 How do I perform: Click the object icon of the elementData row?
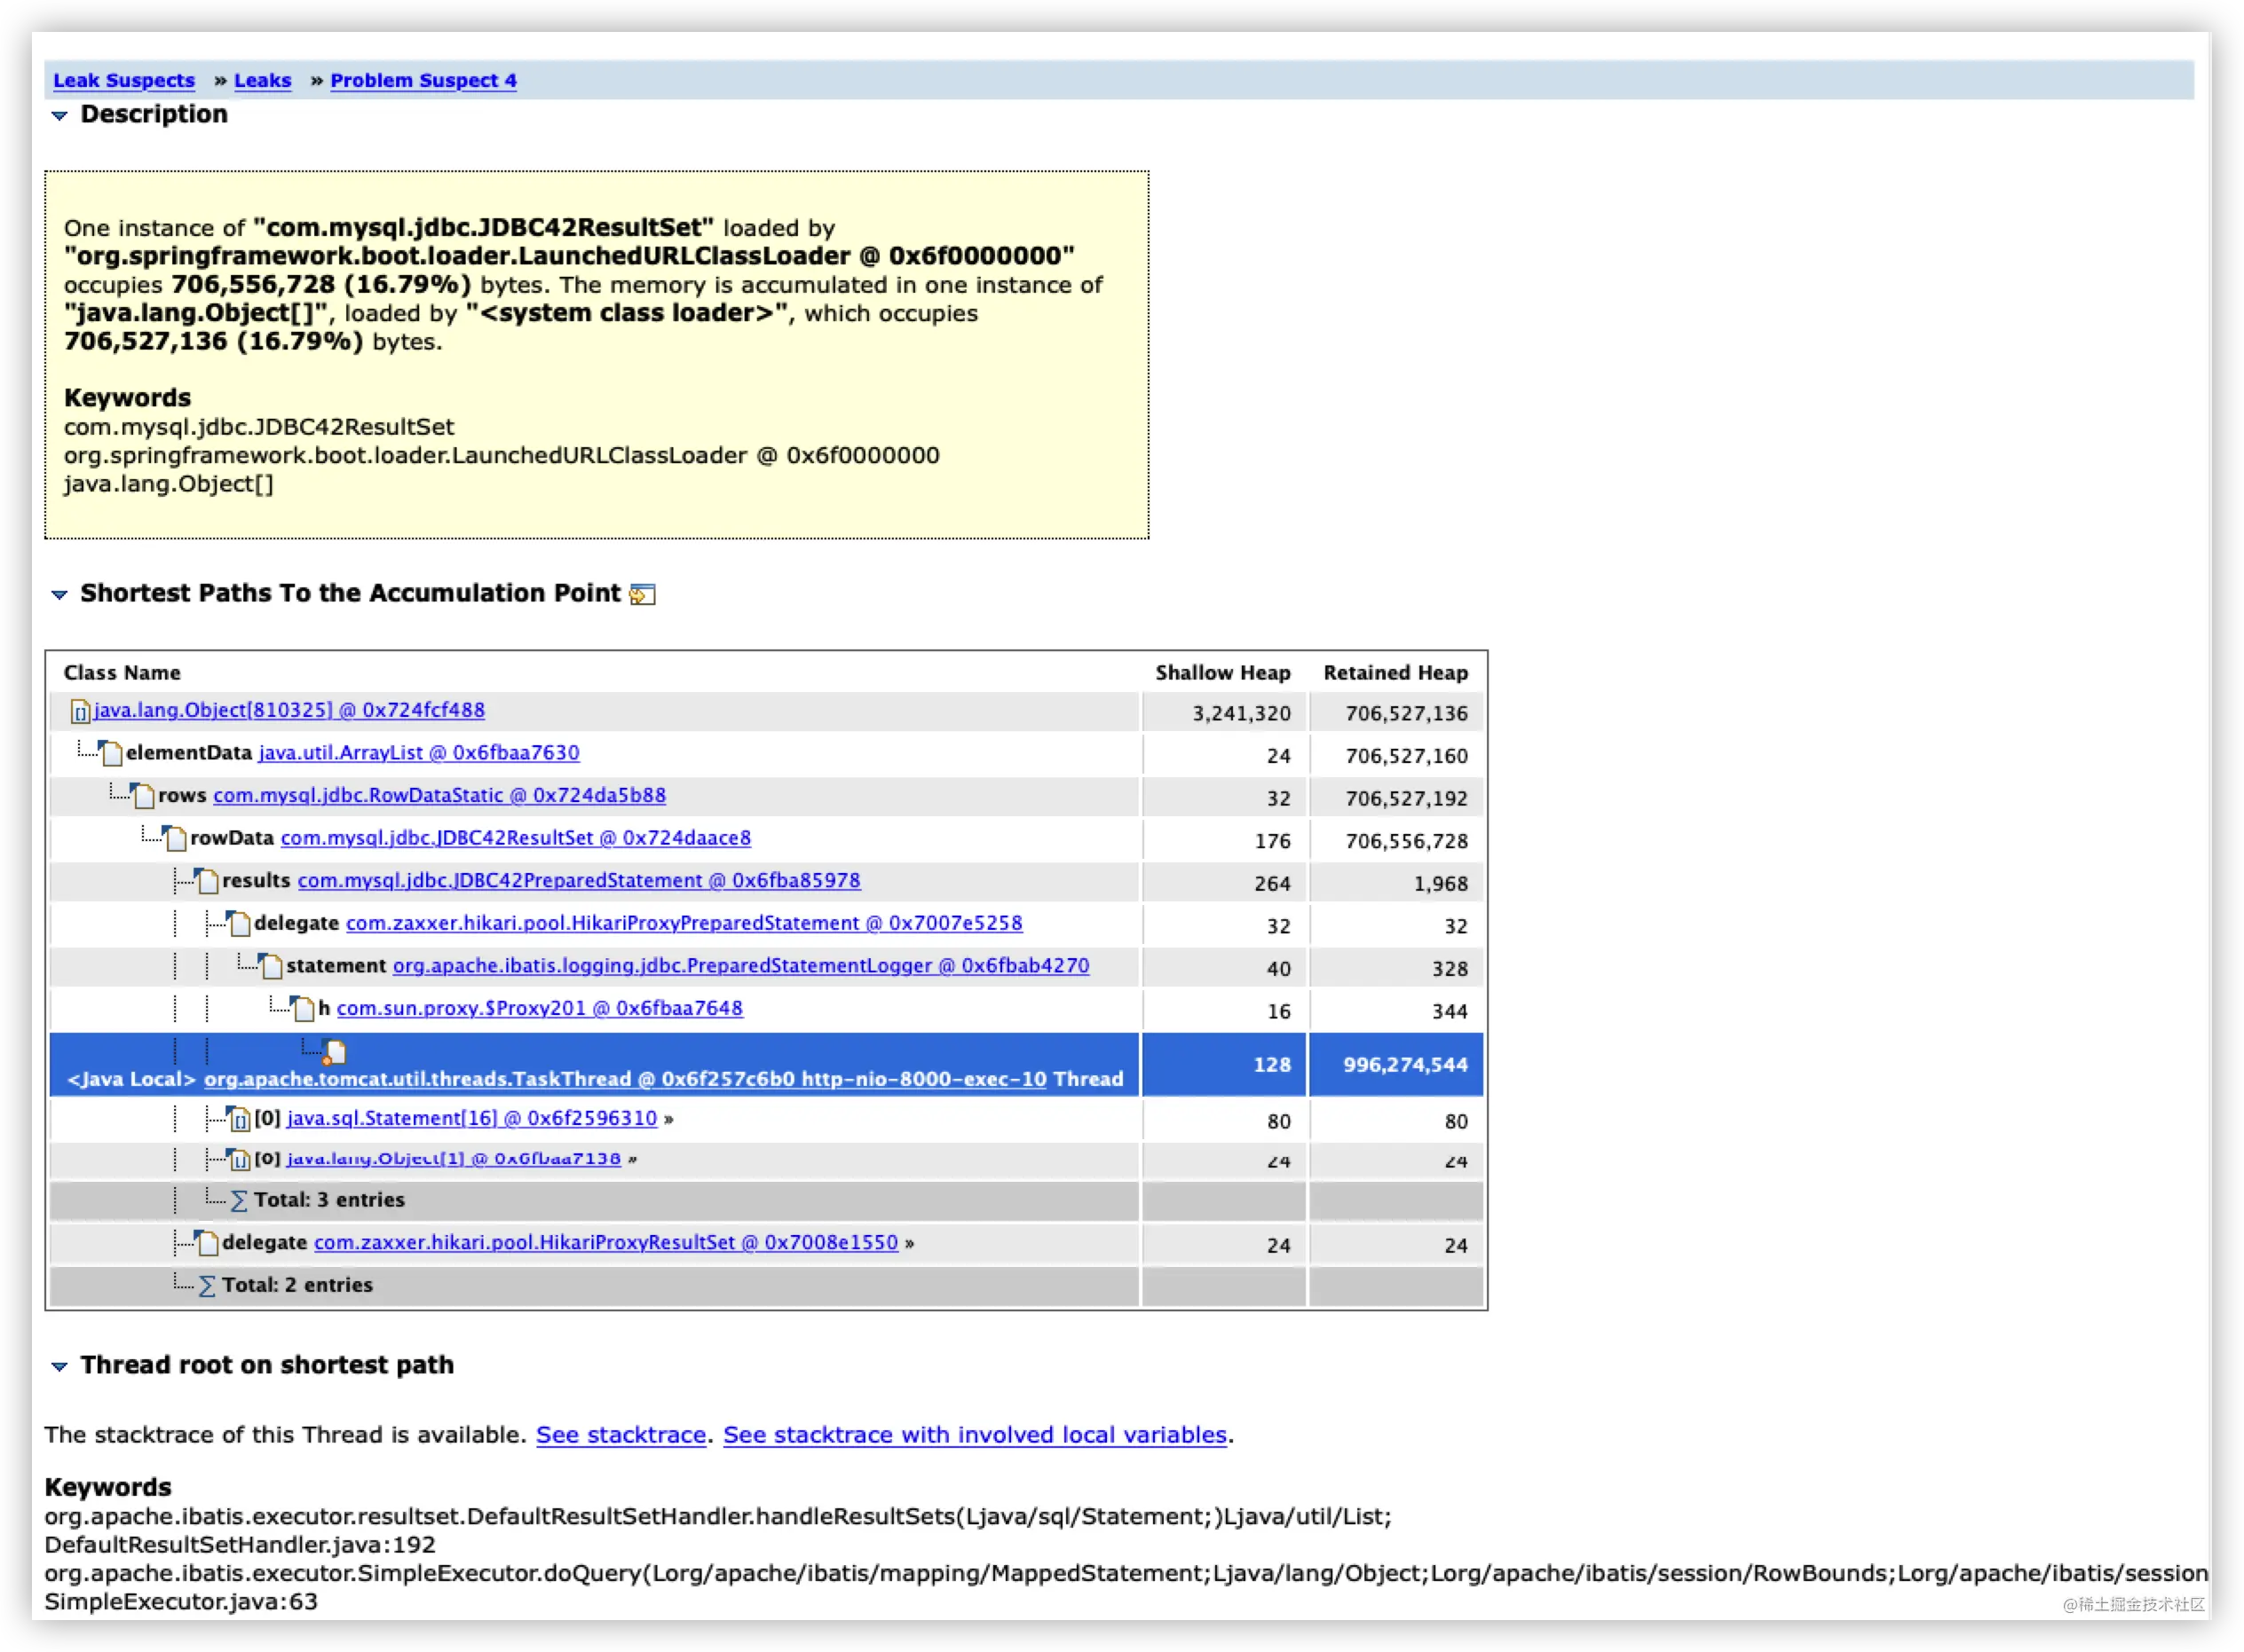110,753
